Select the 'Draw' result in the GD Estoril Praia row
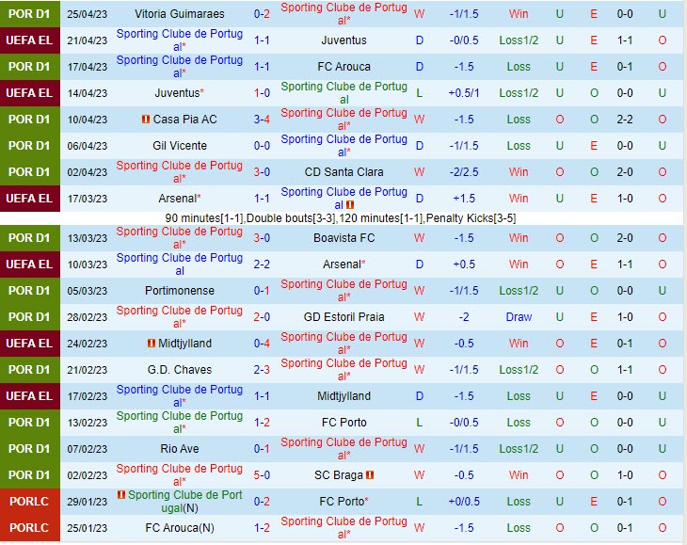The width and height of the screenshot is (687, 545). pos(519,317)
